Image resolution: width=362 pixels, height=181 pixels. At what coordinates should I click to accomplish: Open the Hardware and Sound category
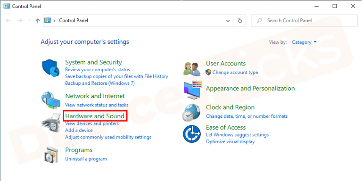[95, 116]
